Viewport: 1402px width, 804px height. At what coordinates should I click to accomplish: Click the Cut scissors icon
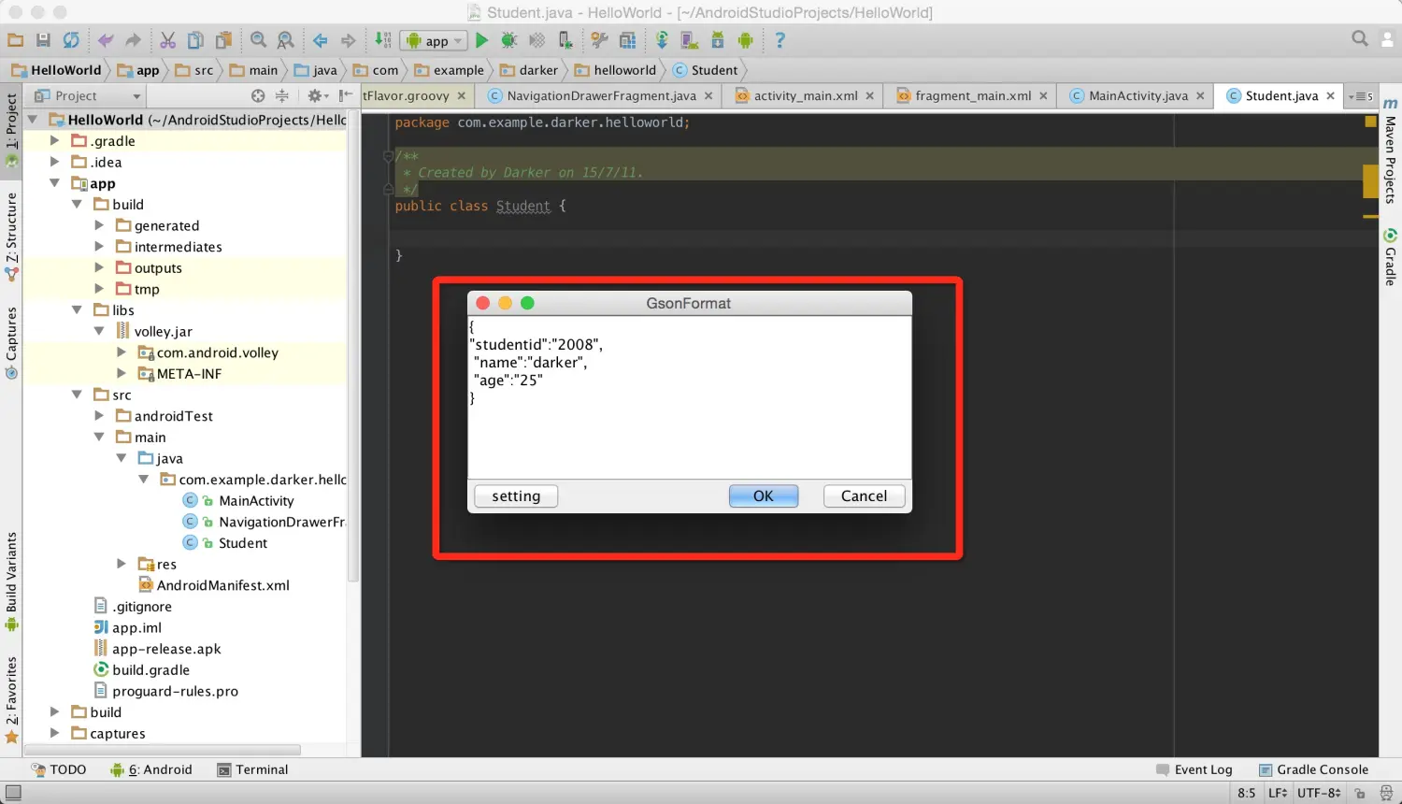tap(167, 40)
